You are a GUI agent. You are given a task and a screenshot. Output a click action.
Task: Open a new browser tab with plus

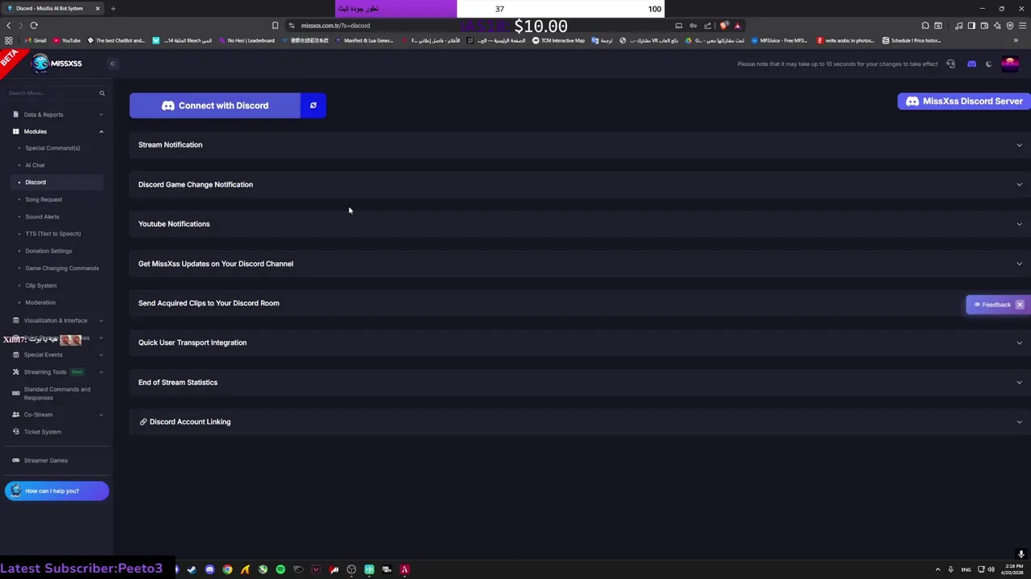(113, 8)
